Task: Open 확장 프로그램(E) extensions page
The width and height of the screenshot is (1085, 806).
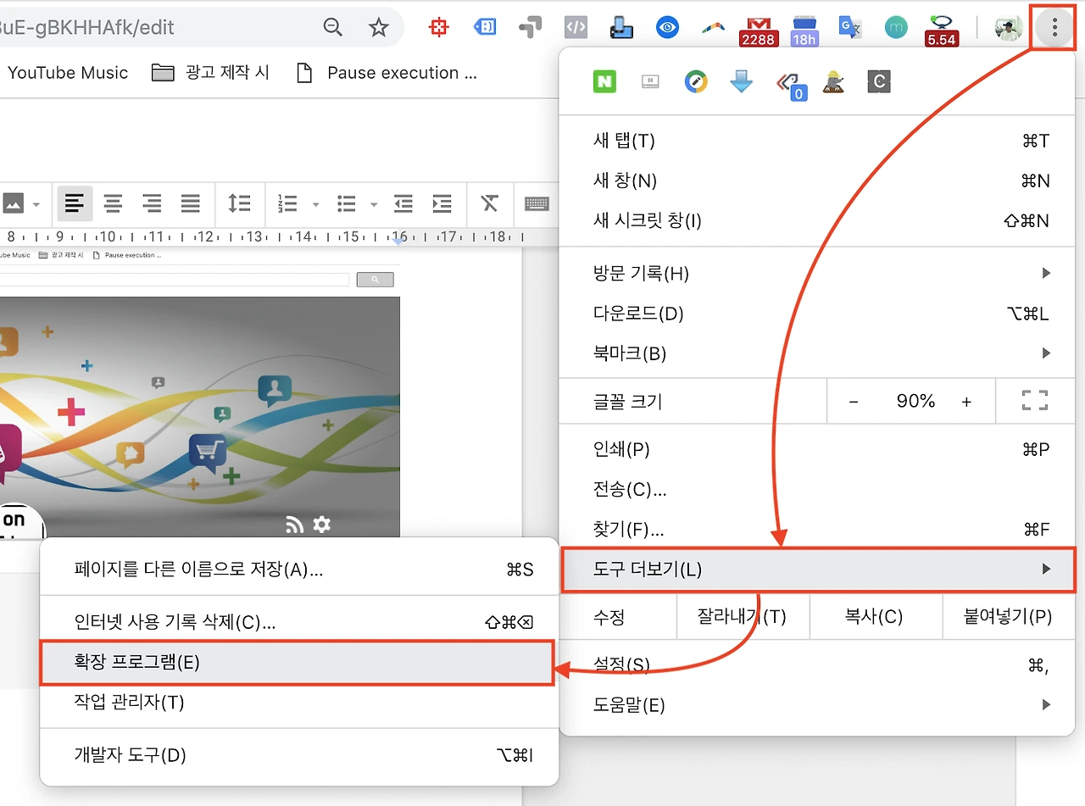Action: click(299, 662)
